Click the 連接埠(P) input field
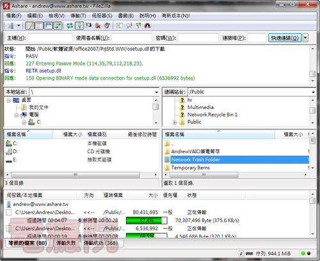The height and width of the screenshot is (261, 320). (257, 38)
